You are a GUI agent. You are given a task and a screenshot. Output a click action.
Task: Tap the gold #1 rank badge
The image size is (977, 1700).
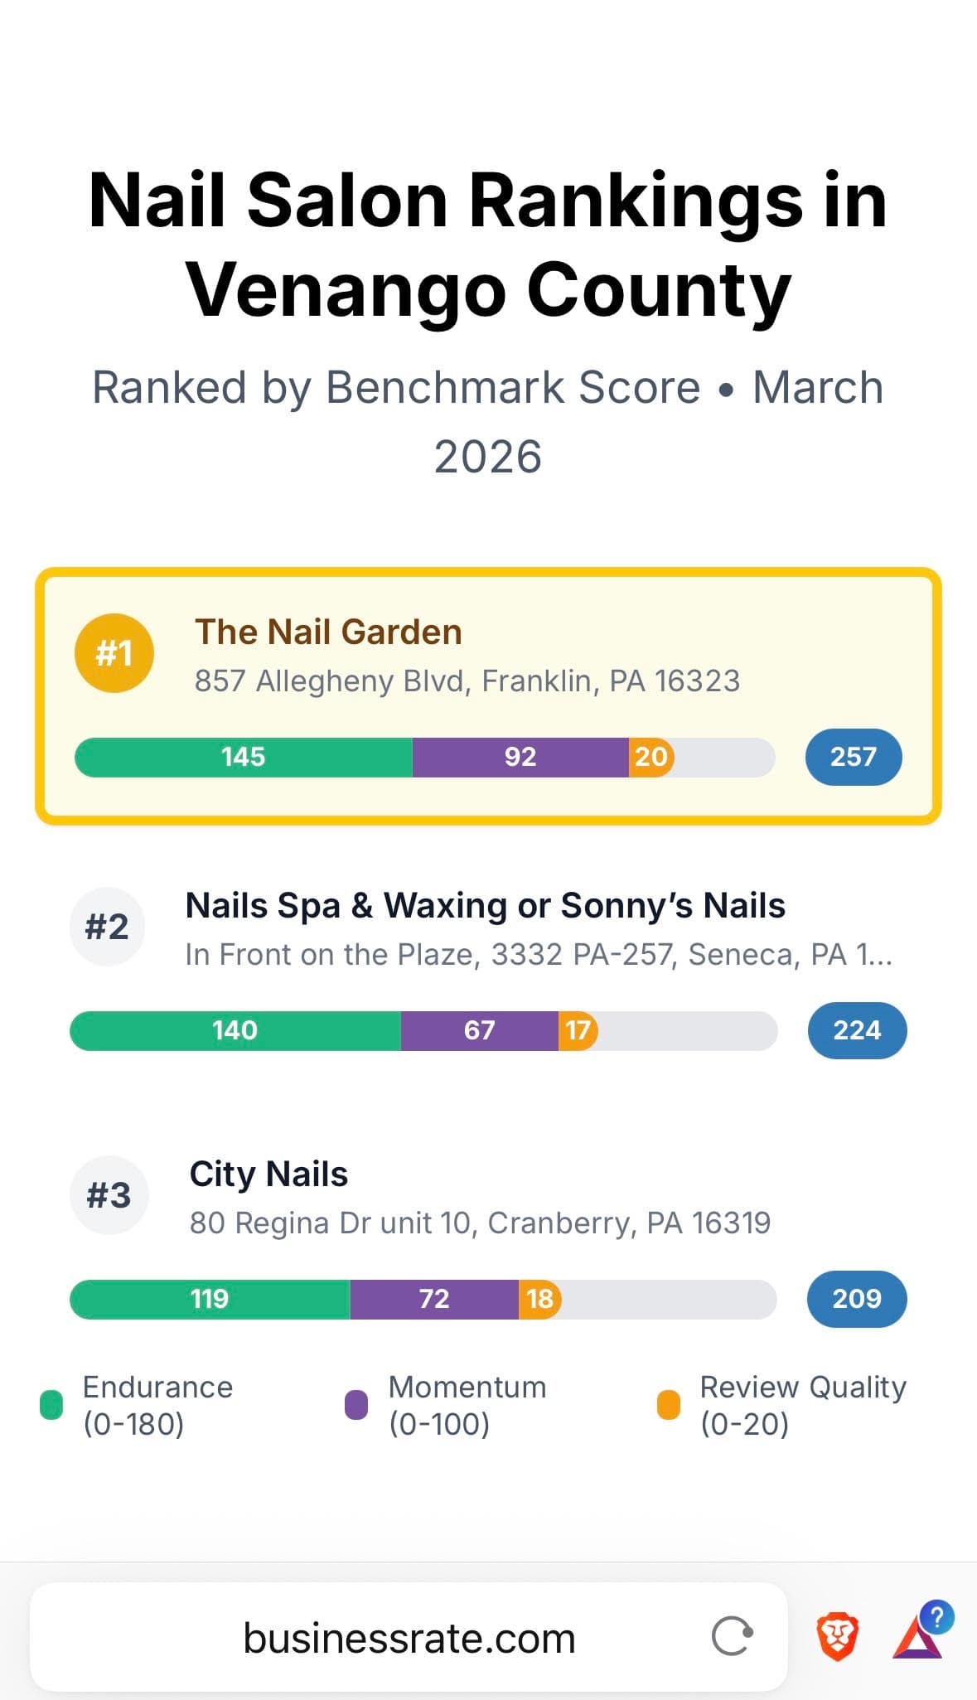point(114,653)
